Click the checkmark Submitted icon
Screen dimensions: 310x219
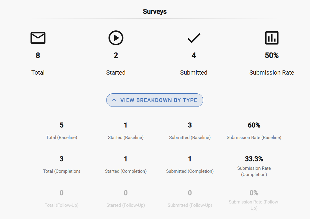194,38
